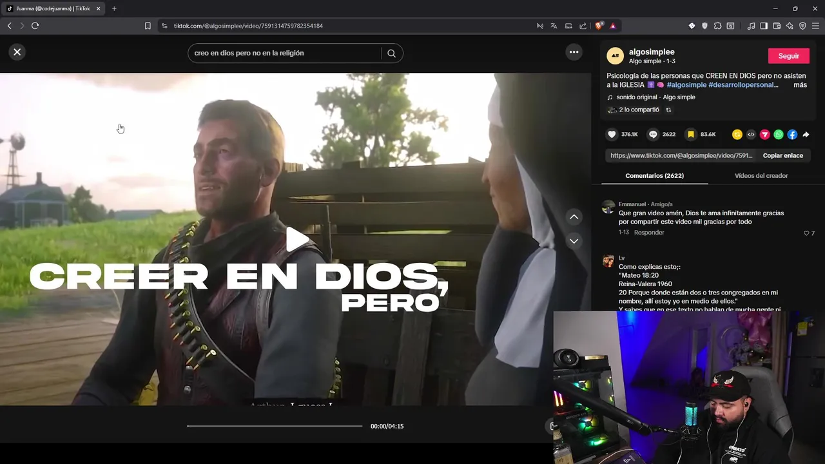The height and width of the screenshot is (464, 825).
Task: Click the yellow repost share icon
Action: pyautogui.click(x=737, y=135)
